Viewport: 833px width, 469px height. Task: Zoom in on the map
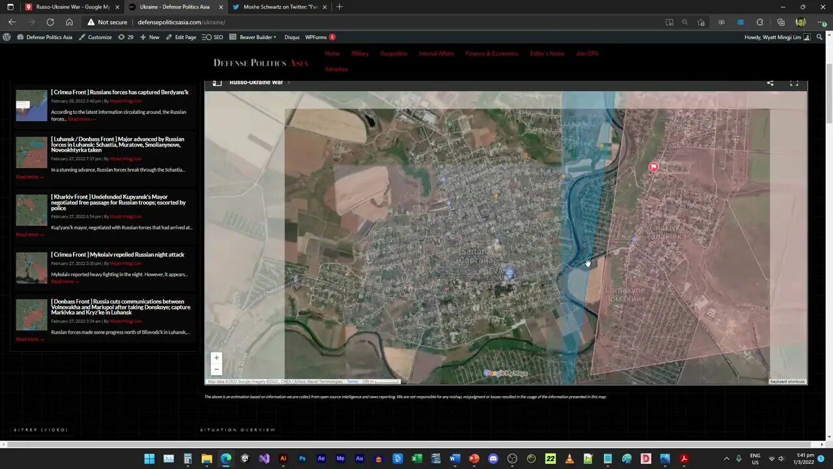[x=217, y=358]
